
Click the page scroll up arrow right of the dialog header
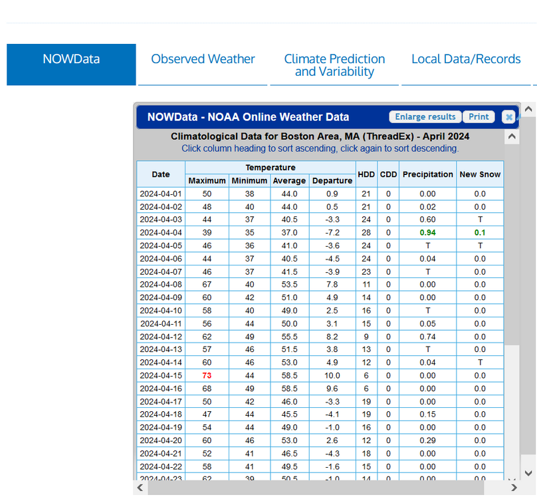click(528, 109)
